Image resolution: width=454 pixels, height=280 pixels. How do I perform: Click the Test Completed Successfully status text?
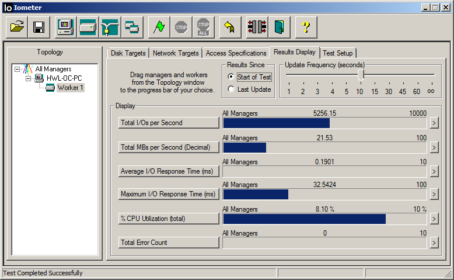(x=43, y=273)
